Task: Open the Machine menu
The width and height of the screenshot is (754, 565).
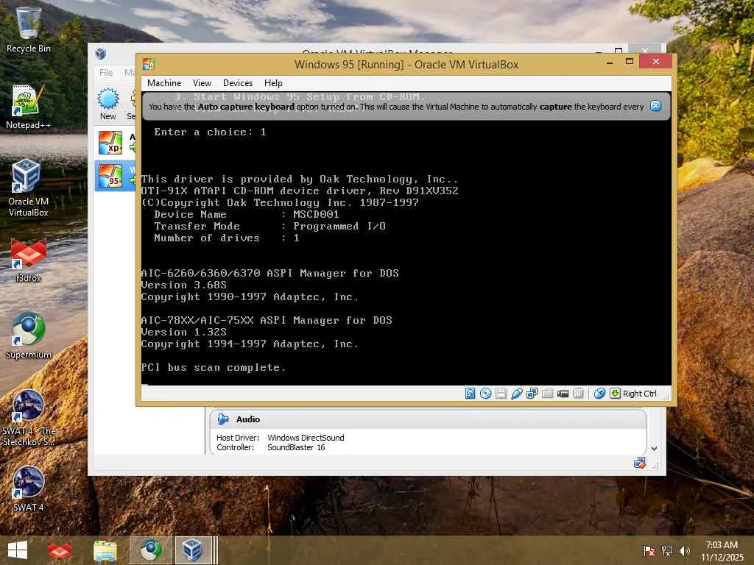Action: pos(164,83)
